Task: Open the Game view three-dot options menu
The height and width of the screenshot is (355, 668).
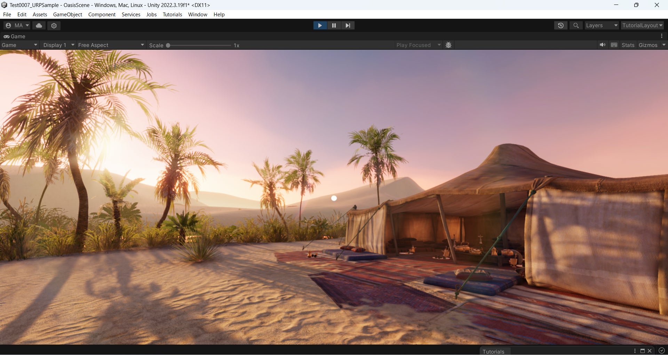Action: click(x=662, y=36)
